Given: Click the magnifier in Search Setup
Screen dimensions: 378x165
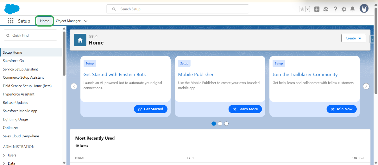Looking at the screenshot, I should coord(114,9).
